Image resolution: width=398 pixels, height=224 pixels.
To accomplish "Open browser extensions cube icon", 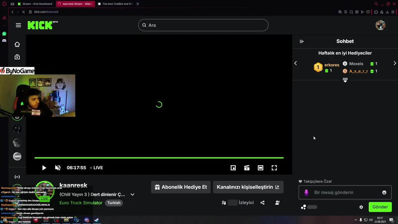I will 376,12.
